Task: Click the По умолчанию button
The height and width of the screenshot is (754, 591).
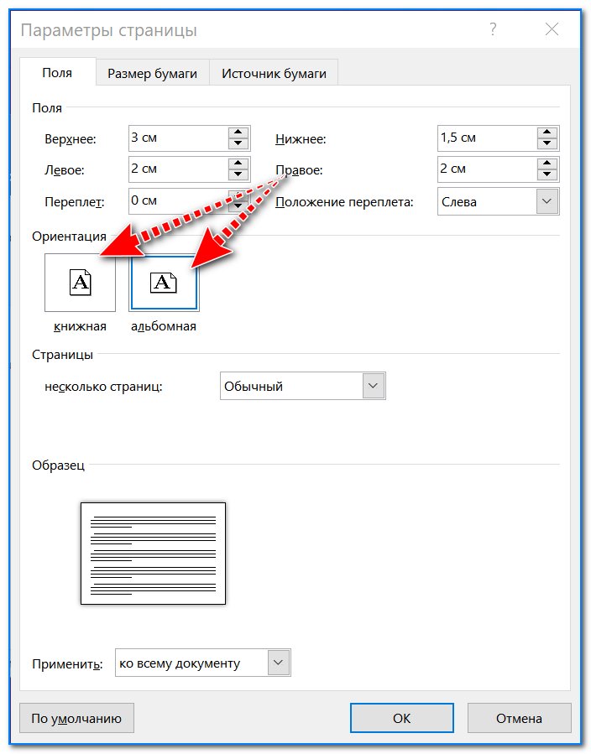Action: tap(76, 718)
